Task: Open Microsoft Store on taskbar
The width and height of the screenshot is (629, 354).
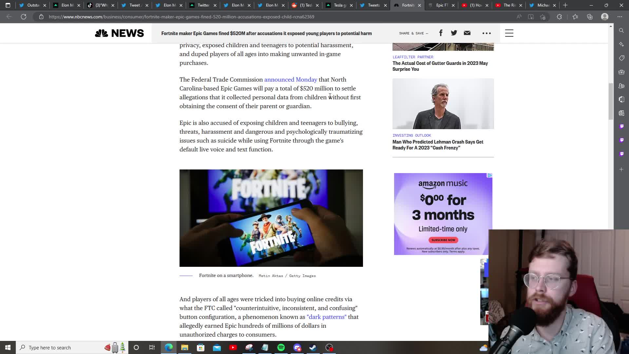Action: pyautogui.click(x=201, y=347)
